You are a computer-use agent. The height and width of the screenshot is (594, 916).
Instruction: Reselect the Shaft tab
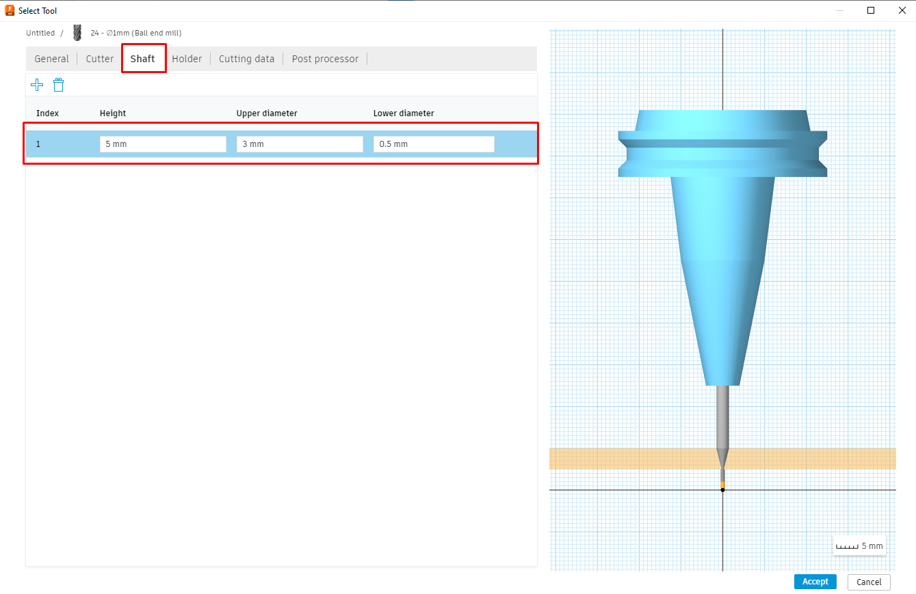[x=143, y=58]
